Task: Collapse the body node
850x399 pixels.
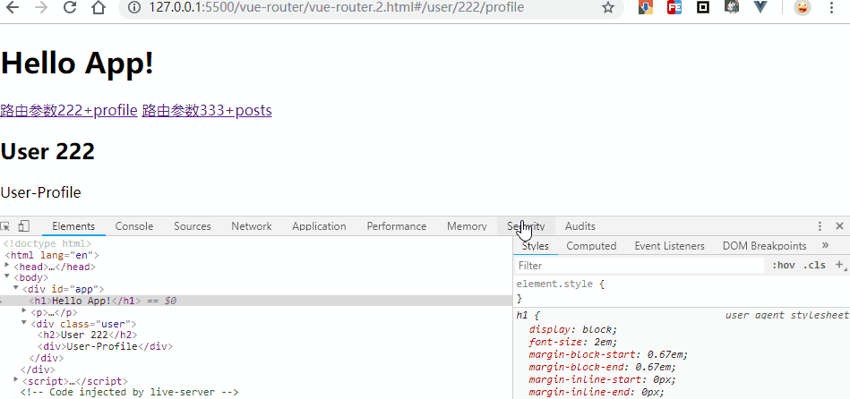Action: coord(7,277)
